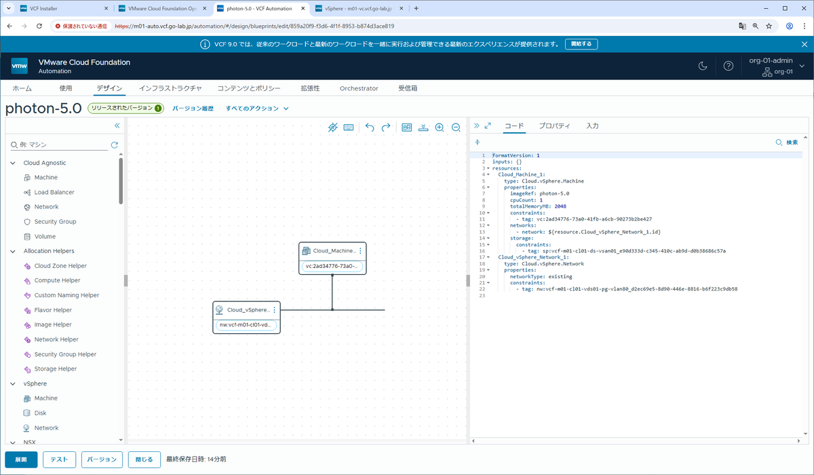Zoom out on the design canvas
The height and width of the screenshot is (475, 814).
[456, 127]
